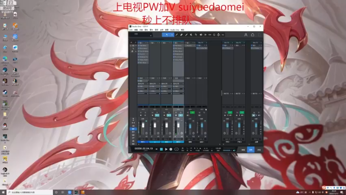346x195 pixels.
Task: Disable monitoring on the second mixer channel
Action: point(157,115)
